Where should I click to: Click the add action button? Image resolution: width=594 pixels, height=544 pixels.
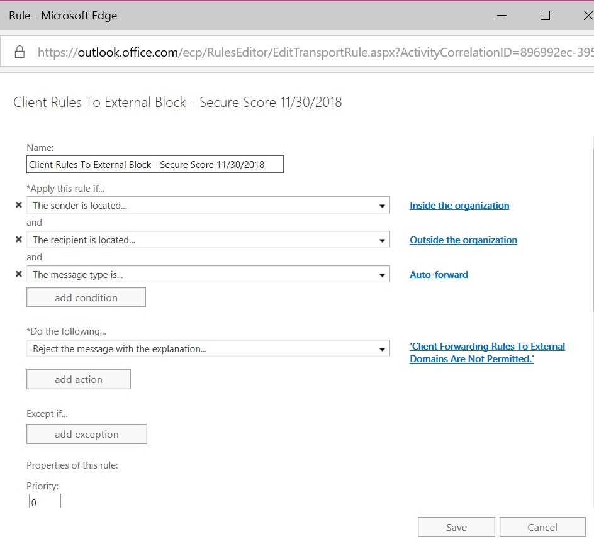point(79,379)
